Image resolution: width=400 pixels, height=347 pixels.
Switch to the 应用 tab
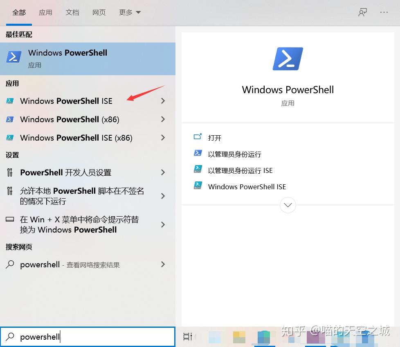tap(45, 12)
